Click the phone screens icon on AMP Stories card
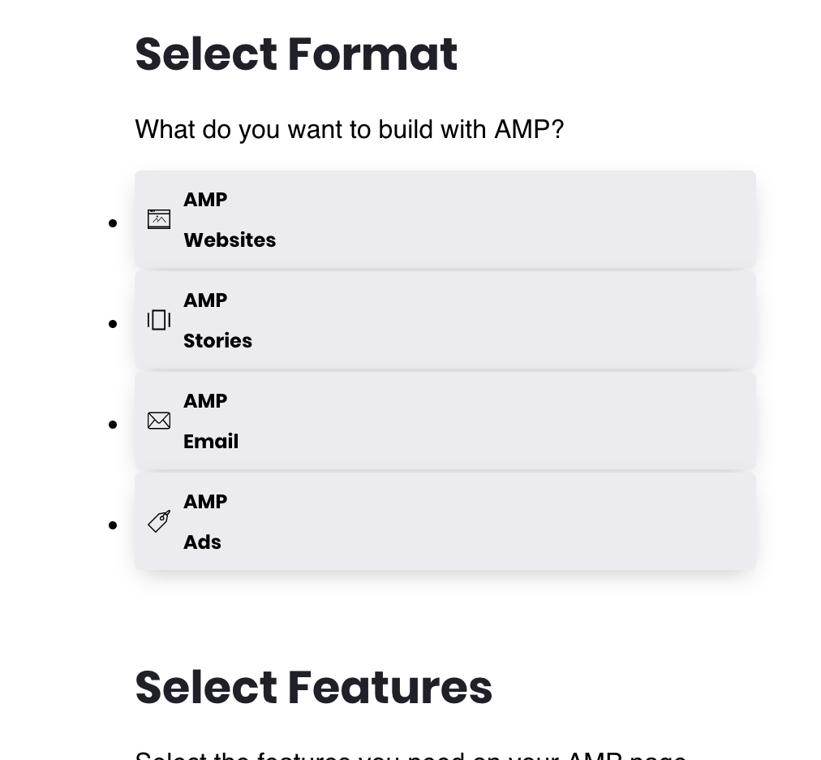821x760 pixels. pos(159,320)
